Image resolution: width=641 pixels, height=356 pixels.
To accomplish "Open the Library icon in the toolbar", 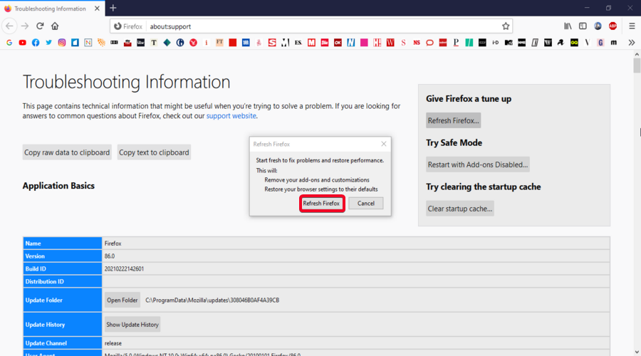I will [x=568, y=26].
